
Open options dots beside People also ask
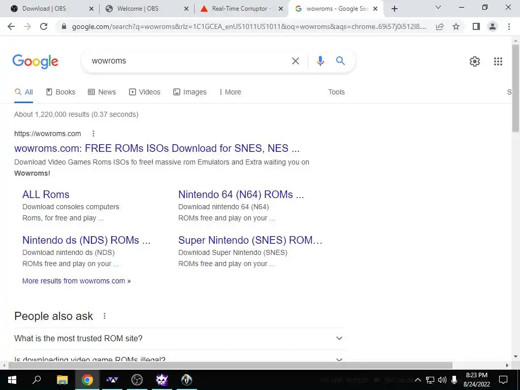[x=105, y=316]
